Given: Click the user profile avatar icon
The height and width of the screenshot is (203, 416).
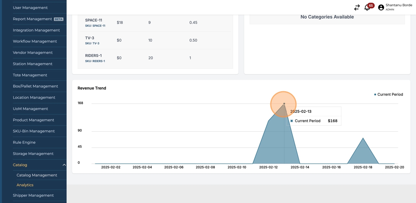Looking at the screenshot, I should click(x=381, y=7).
